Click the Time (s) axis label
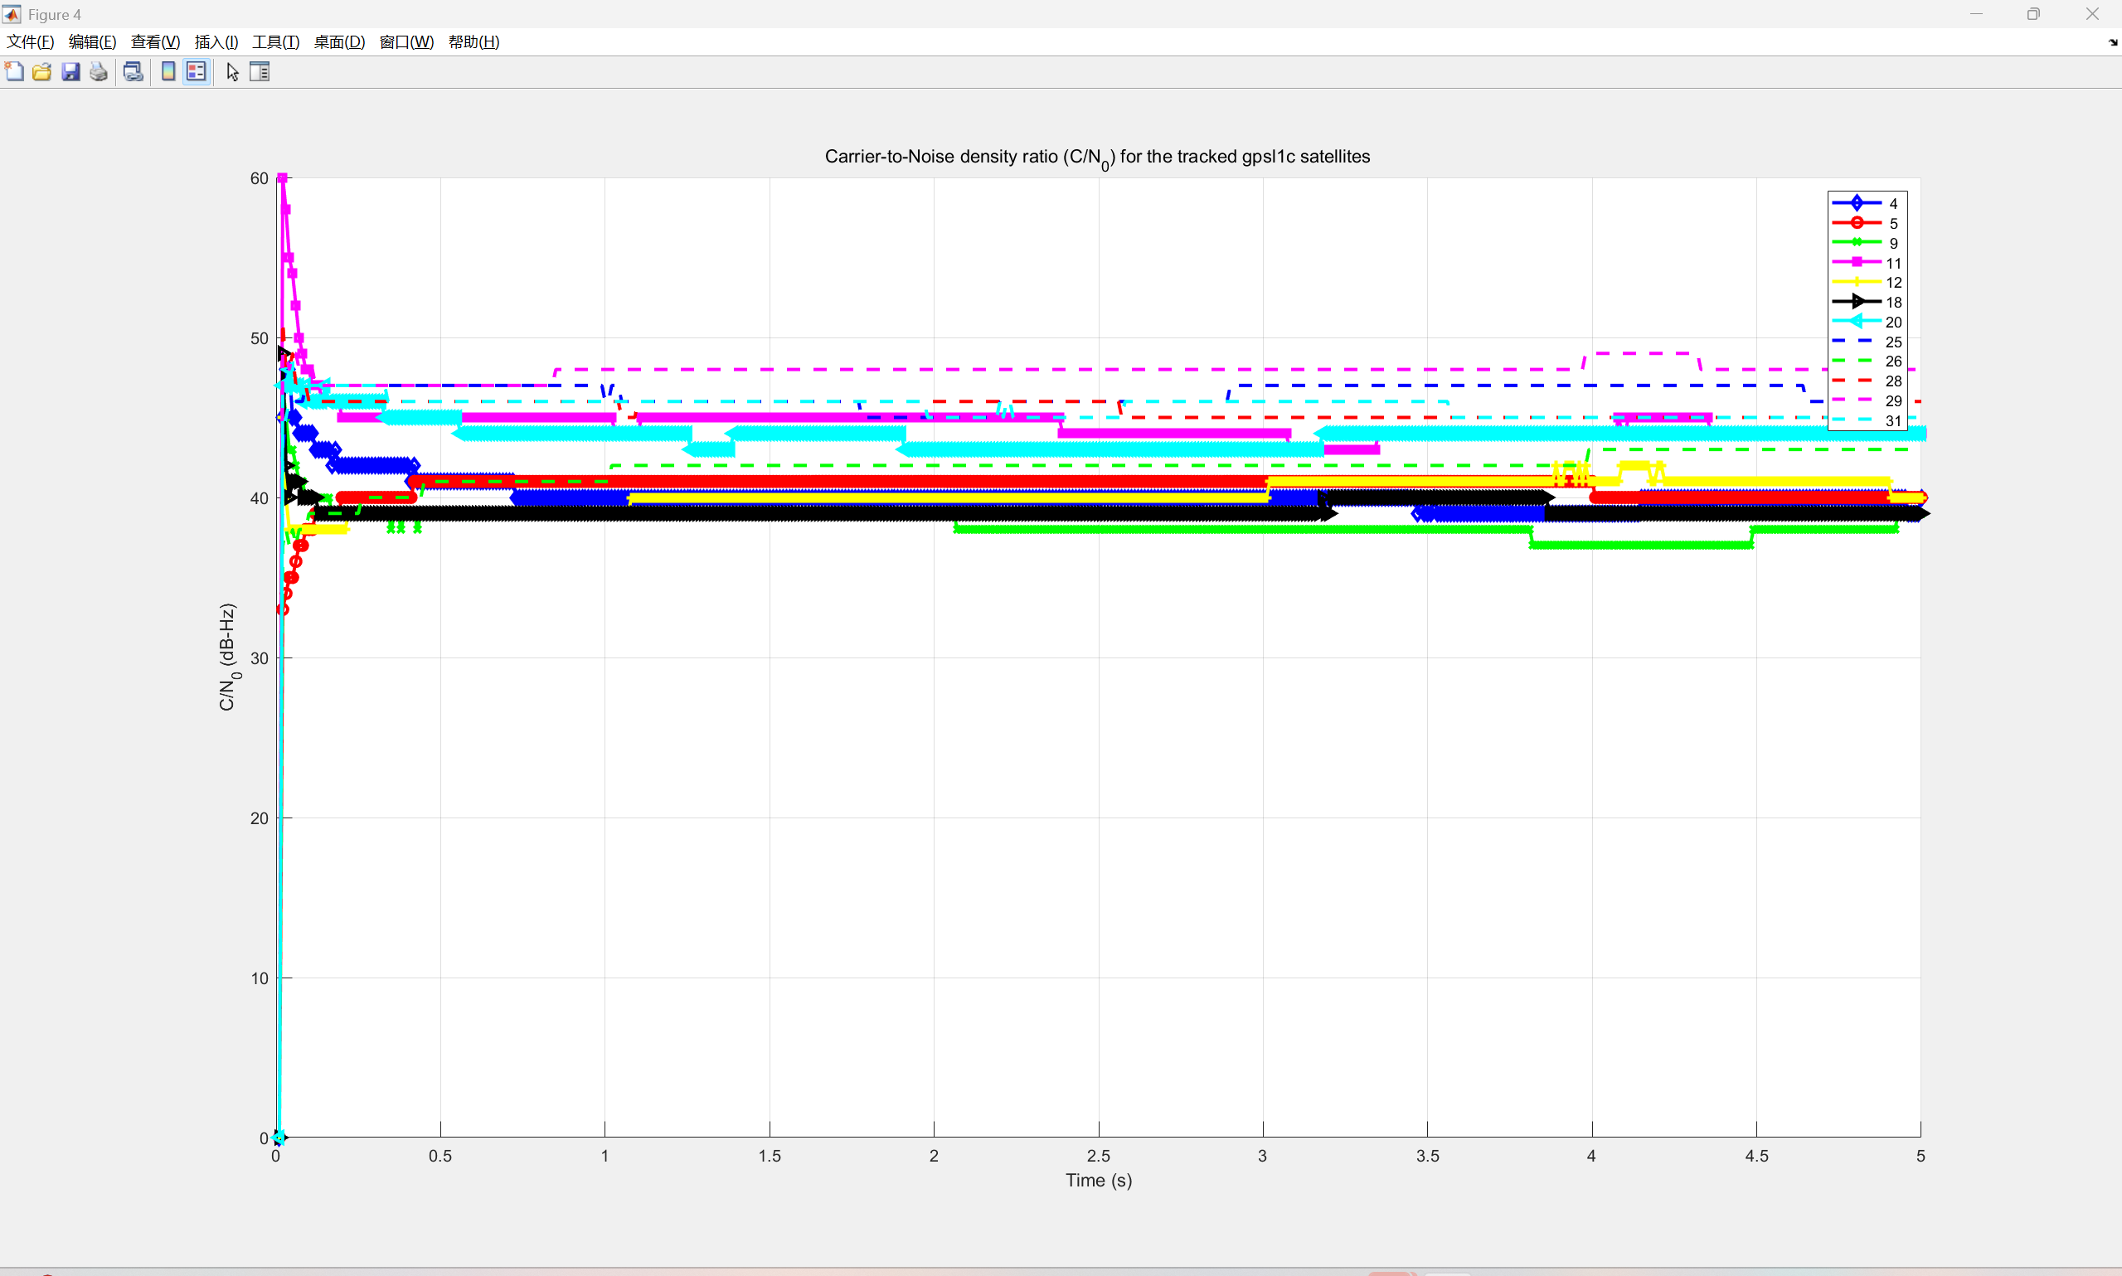The height and width of the screenshot is (1276, 2122). [1098, 1180]
